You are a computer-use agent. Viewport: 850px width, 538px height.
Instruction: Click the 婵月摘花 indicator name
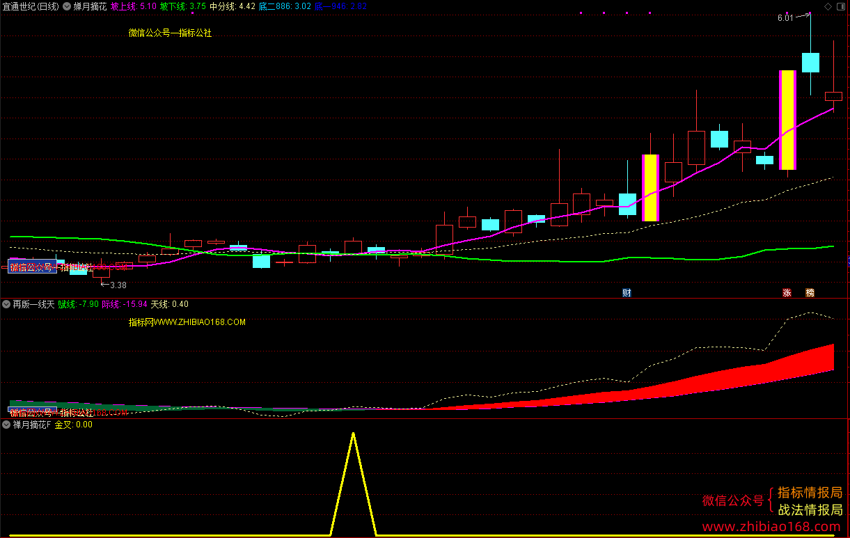click(90, 6)
